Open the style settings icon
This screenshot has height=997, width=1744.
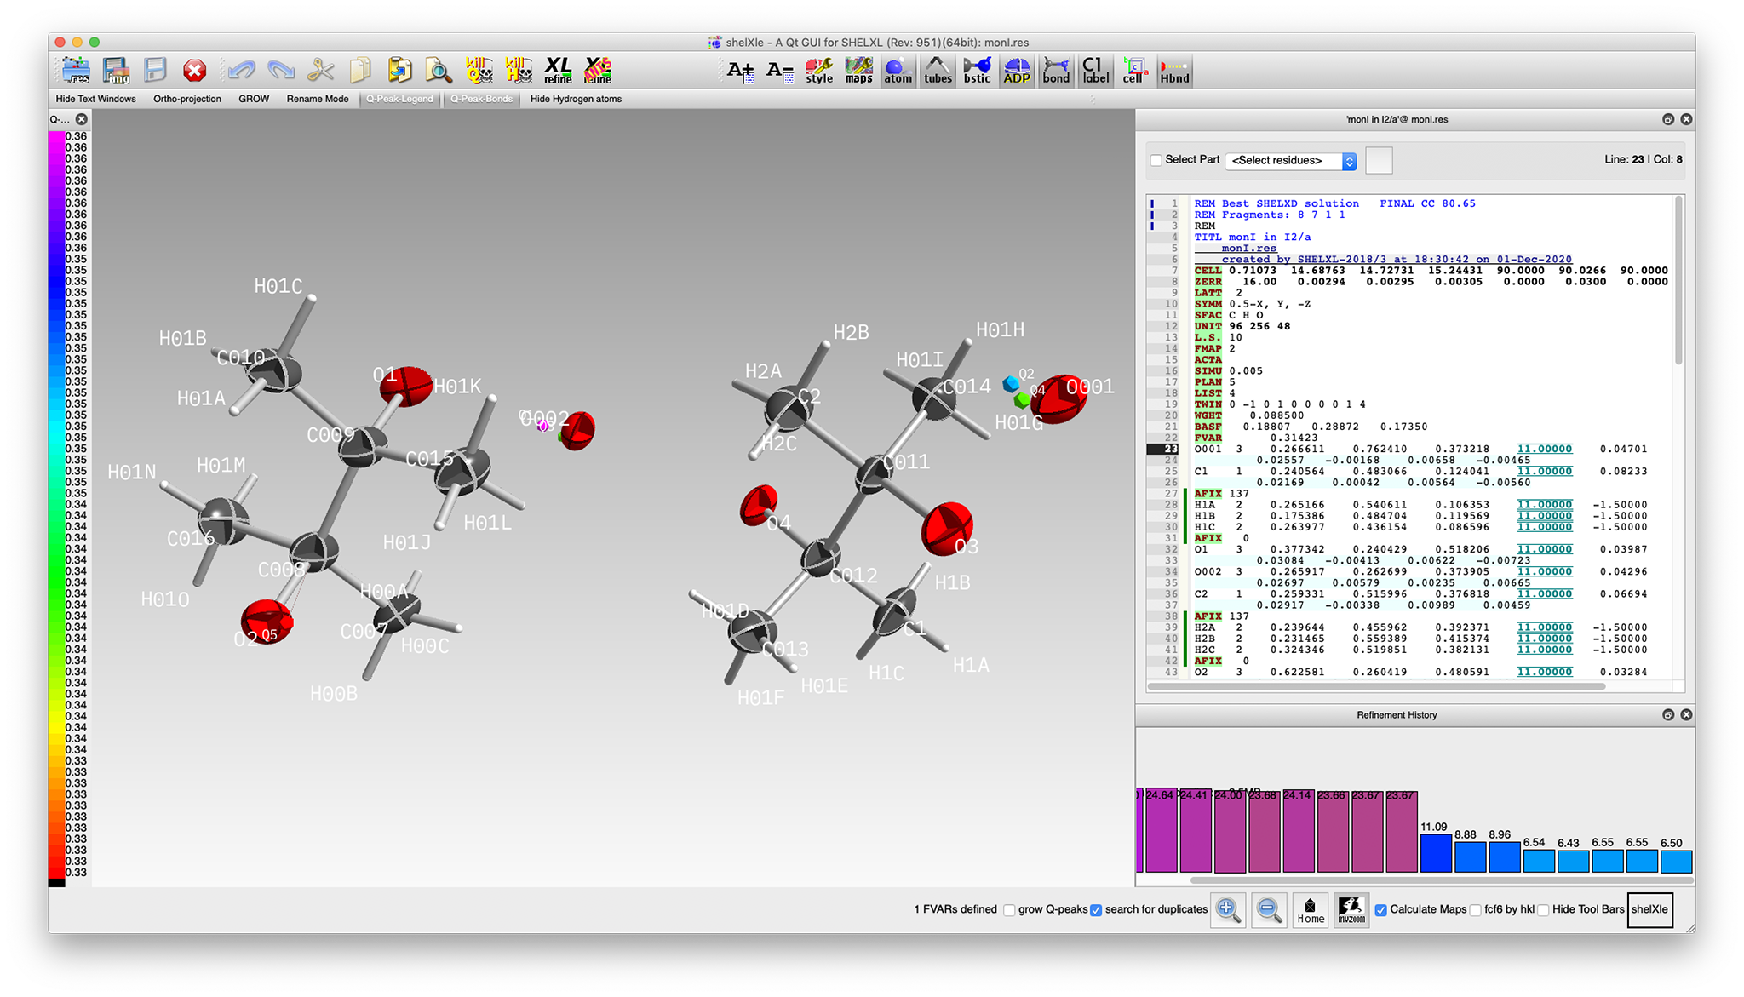click(x=819, y=71)
